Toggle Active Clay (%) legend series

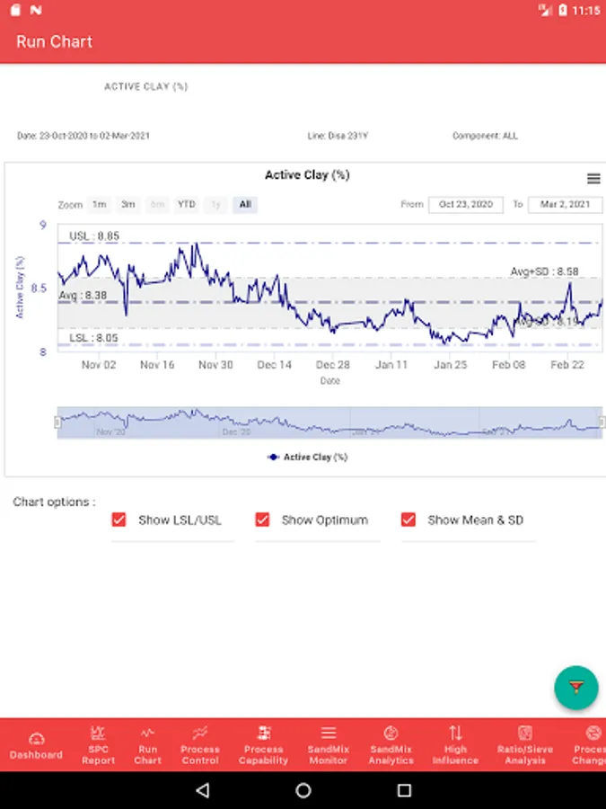[x=308, y=457]
